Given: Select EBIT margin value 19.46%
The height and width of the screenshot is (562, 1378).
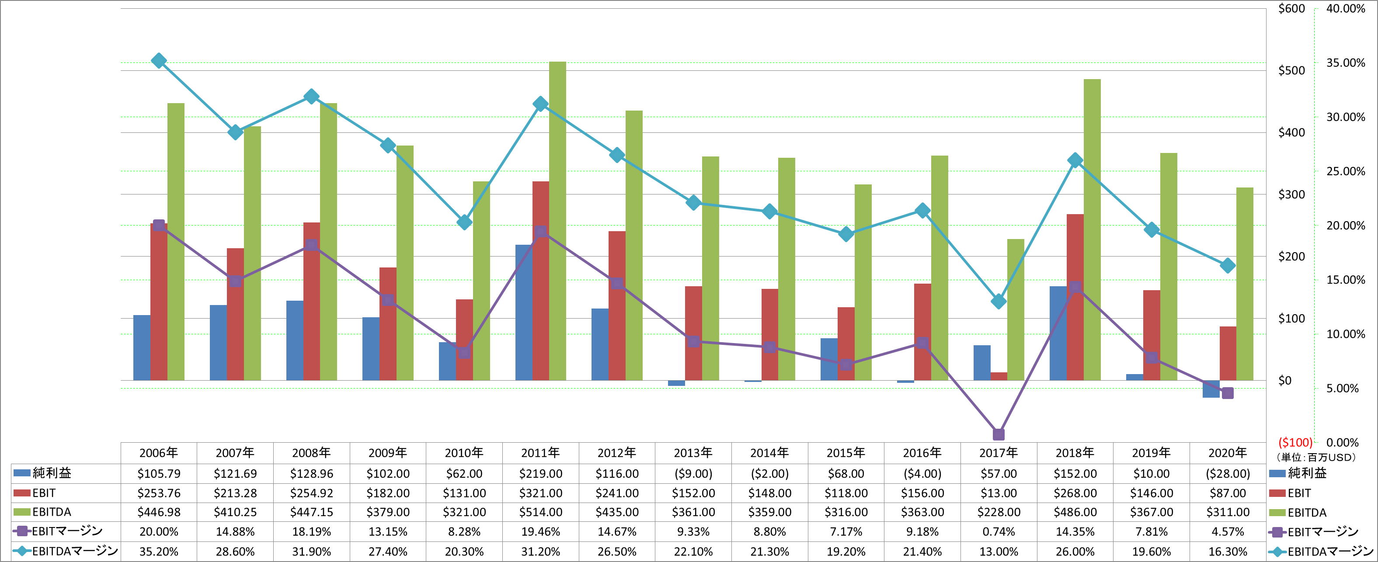Looking at the screenshot, I should click(x=540, y=531).
